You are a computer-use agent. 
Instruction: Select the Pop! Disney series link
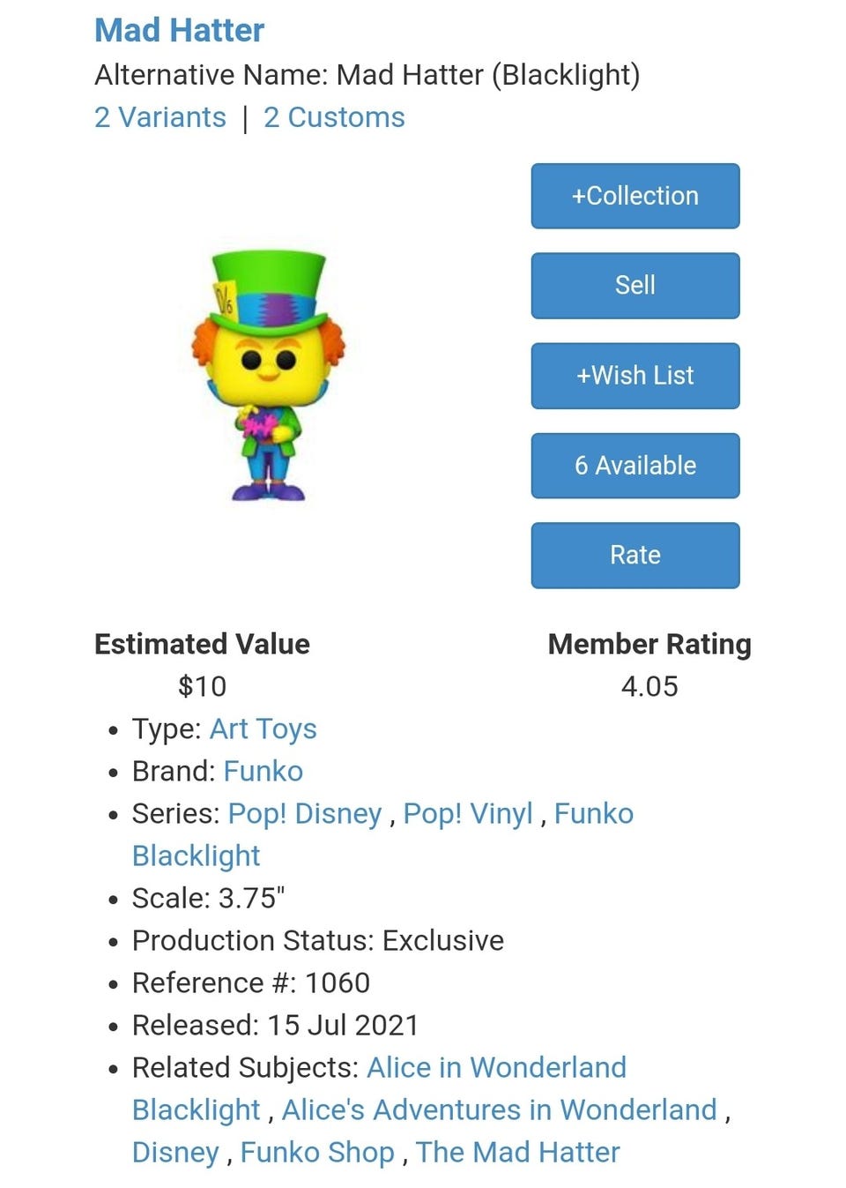(x=304, y=814)
